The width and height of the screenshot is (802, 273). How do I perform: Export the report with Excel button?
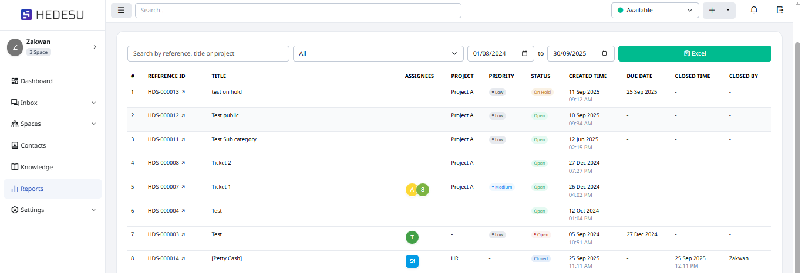(695, 53)
